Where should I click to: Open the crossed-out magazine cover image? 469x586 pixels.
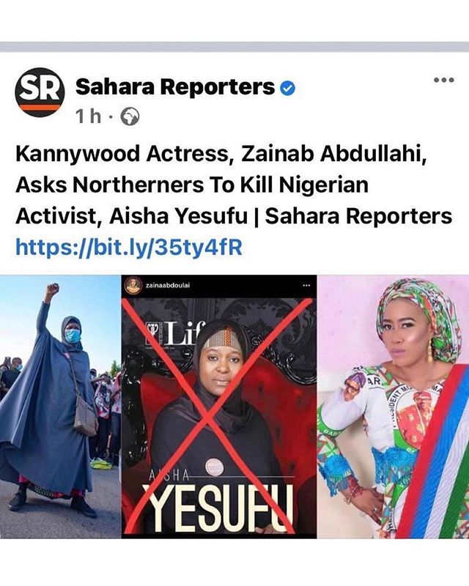click(219, 407)
